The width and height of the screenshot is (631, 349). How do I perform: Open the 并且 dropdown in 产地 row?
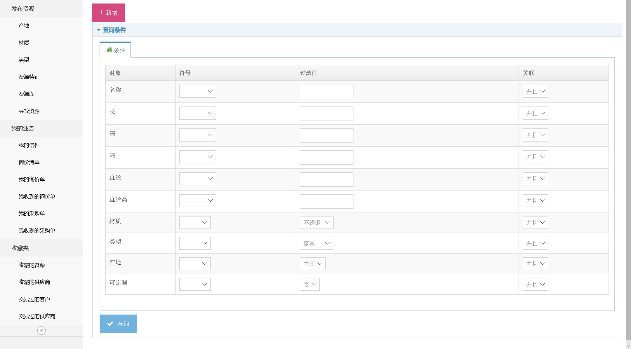click(535, 264)
